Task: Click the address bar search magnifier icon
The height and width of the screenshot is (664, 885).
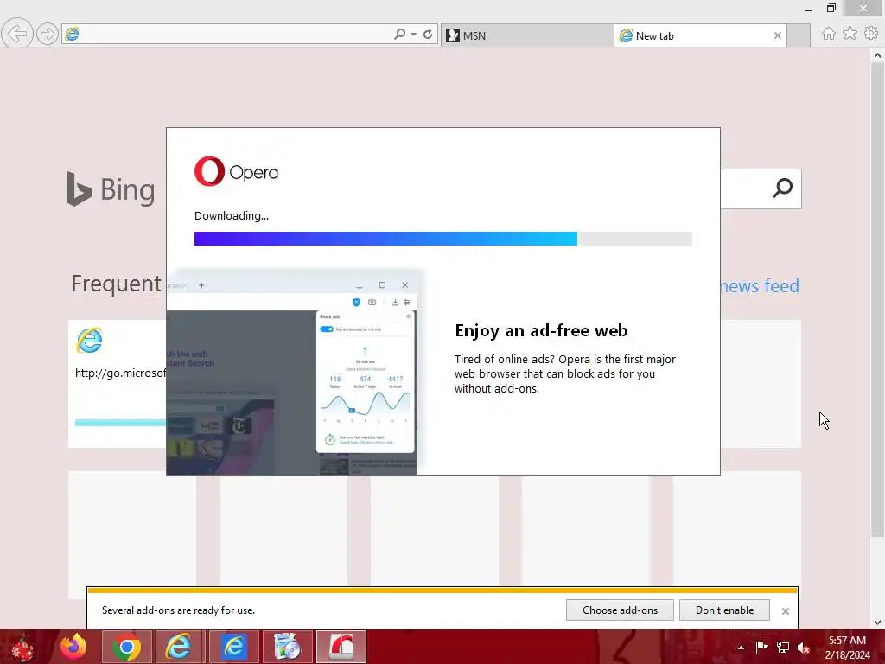Action: (x=399, y=35)
